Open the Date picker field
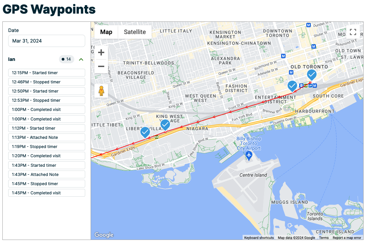 46,41
